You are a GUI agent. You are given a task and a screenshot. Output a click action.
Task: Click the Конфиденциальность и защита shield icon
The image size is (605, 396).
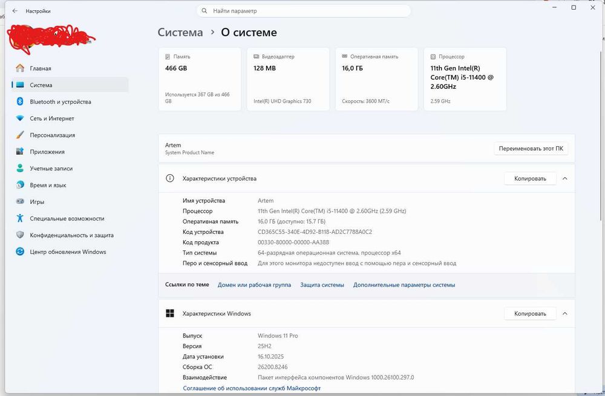tap(20, 235)
